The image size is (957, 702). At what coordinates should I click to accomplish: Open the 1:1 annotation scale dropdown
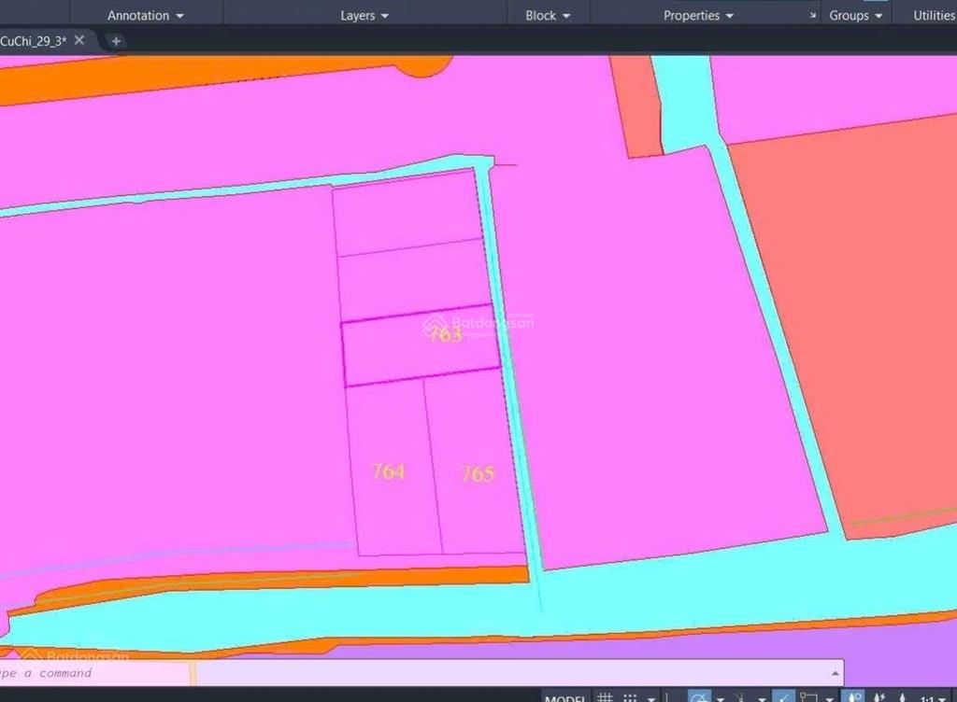943,696
